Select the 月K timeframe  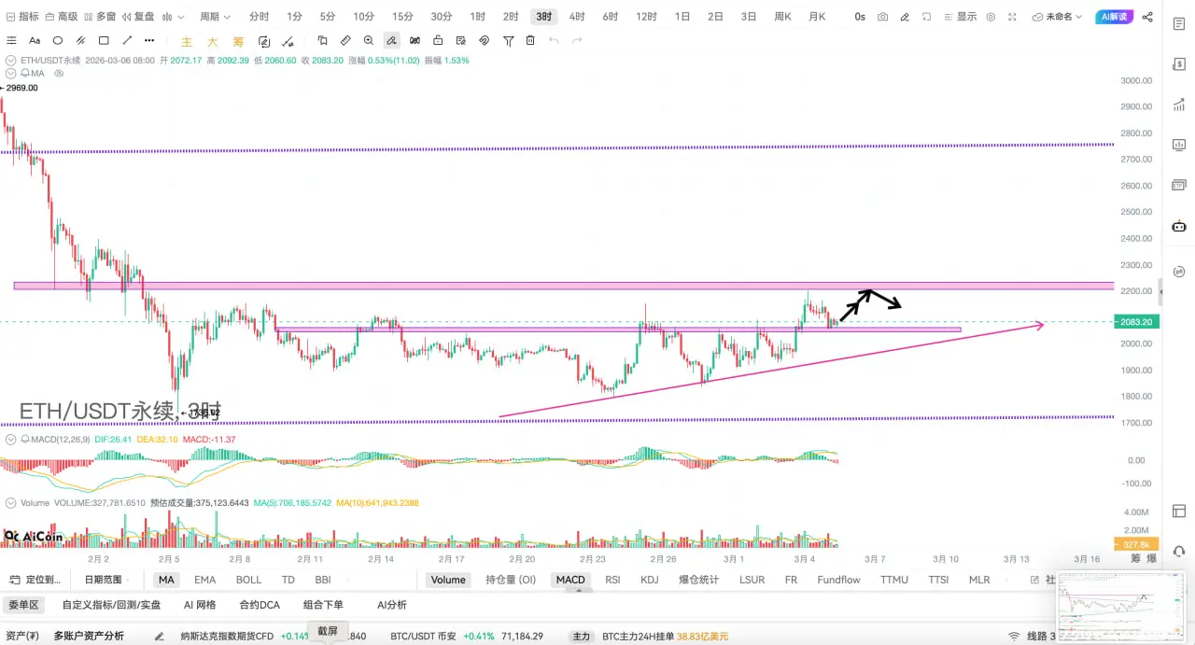(817, 17)
